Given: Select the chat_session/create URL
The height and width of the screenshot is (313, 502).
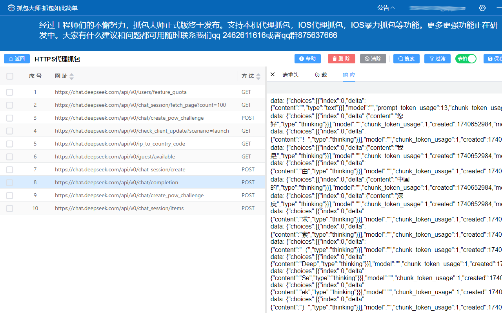Looking at the screenshot, I should [x=120, y=170].
